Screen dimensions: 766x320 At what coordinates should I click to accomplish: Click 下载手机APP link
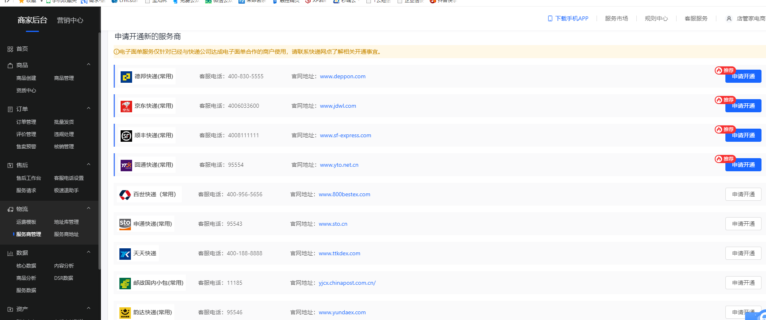(x=572, y=18)
